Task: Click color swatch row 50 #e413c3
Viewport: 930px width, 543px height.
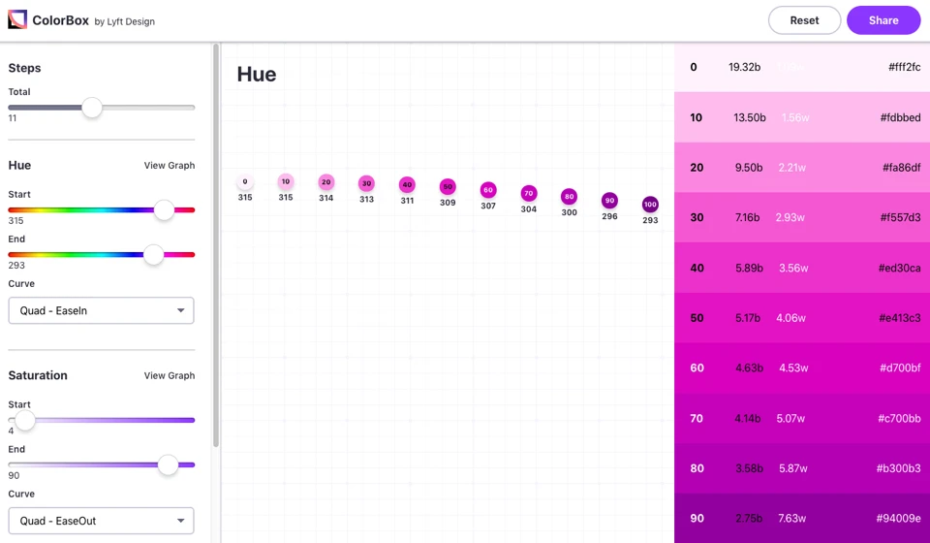Action: pyautogui.click(x=802, y=317)
